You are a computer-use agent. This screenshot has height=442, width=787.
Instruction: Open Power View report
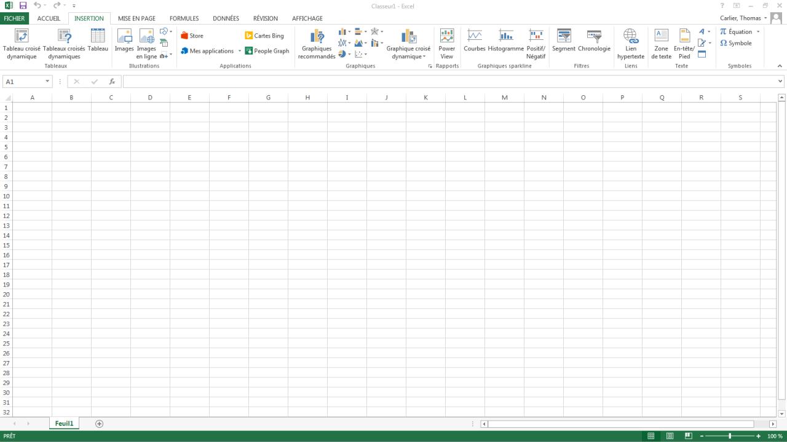coord(447,44)
